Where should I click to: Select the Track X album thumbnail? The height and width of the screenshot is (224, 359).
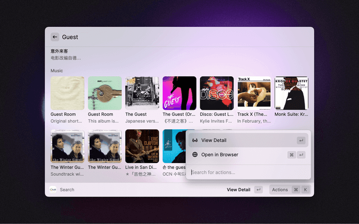click(254, 94)
